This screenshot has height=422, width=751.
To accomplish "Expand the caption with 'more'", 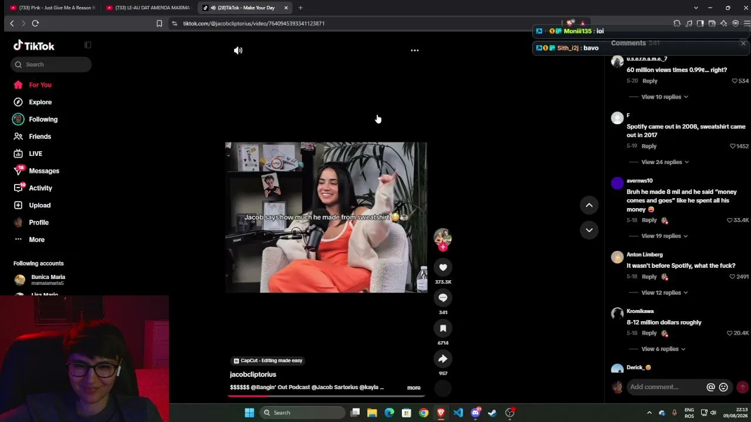I will (414, 387).
